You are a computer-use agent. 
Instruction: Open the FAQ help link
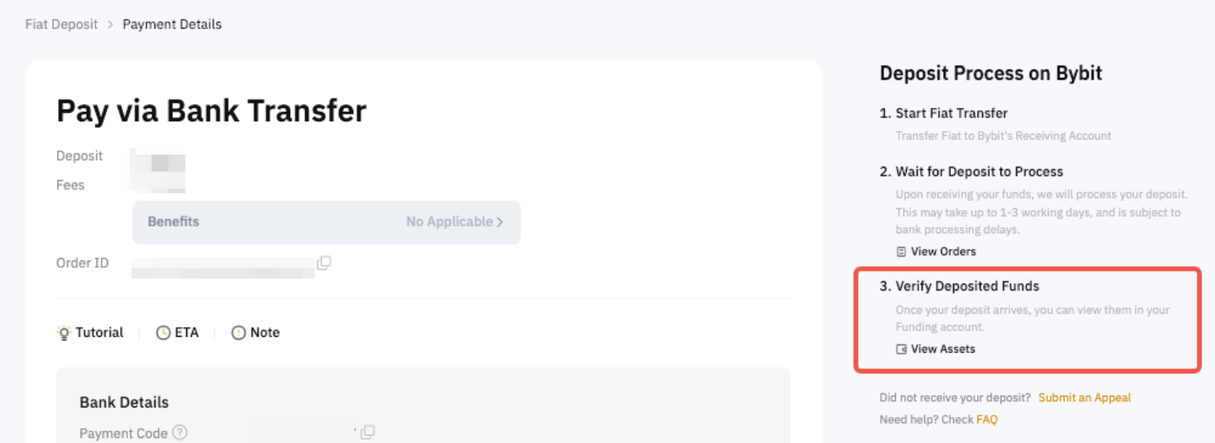[x=987, y=420]
